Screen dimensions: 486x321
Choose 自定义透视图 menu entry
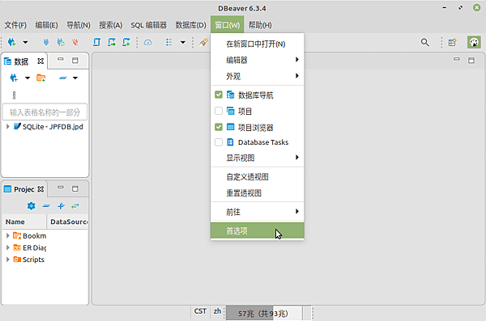[258, 177]
